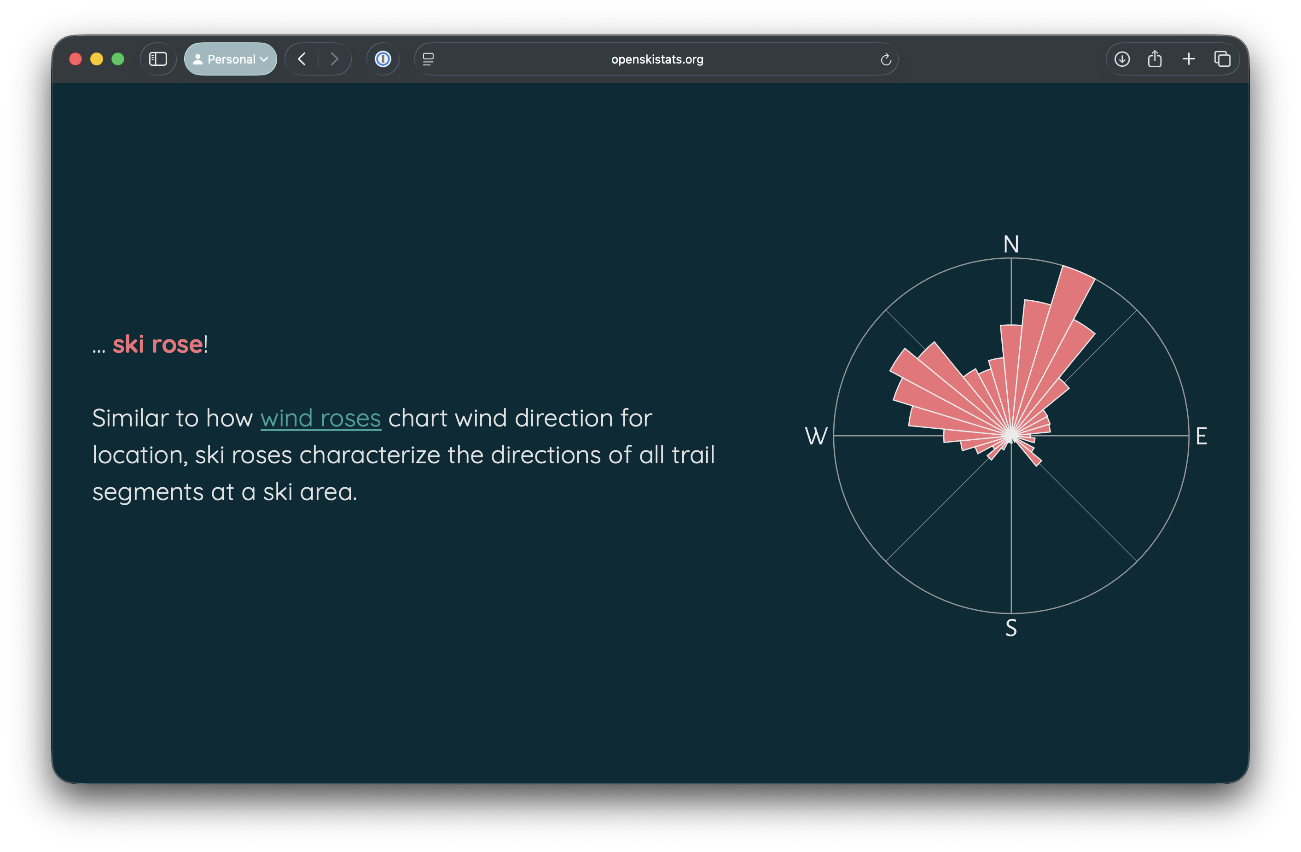The height and width of the screenshot is (852, 1301).
Task: Go back to previous page
Action: tap(302, 59)
